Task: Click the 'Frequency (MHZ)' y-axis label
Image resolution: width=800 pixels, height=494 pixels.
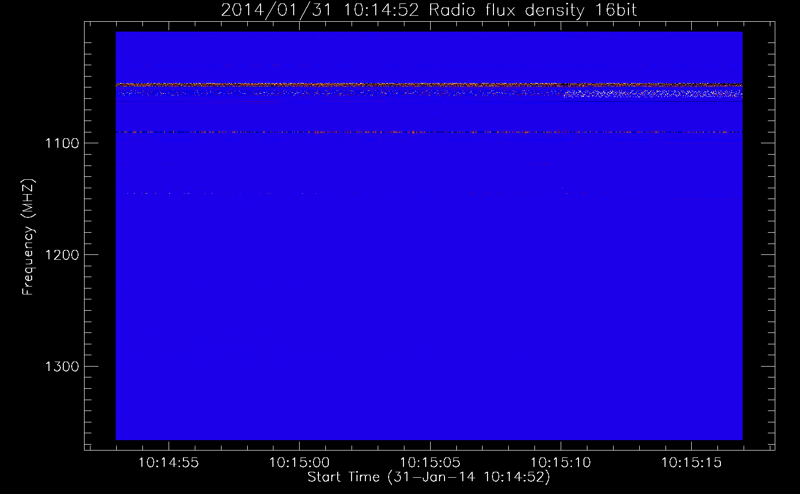Action: pyautogui.click(x=29, y=237)
